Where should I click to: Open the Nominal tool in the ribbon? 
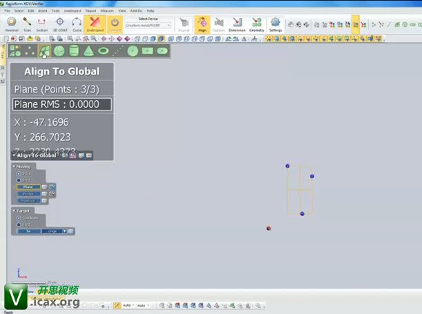click(x=12, y=24)
